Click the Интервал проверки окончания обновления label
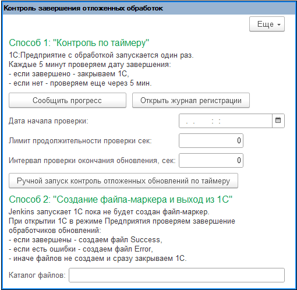 (x=92, y=161)
